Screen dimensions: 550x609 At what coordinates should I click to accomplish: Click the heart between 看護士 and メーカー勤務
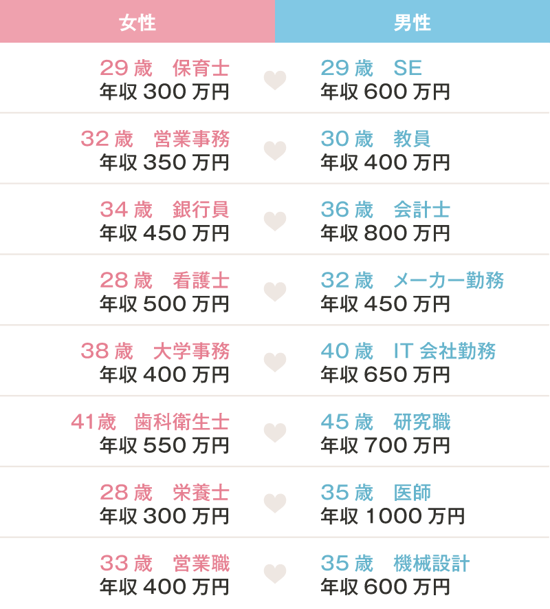(274, 292)
